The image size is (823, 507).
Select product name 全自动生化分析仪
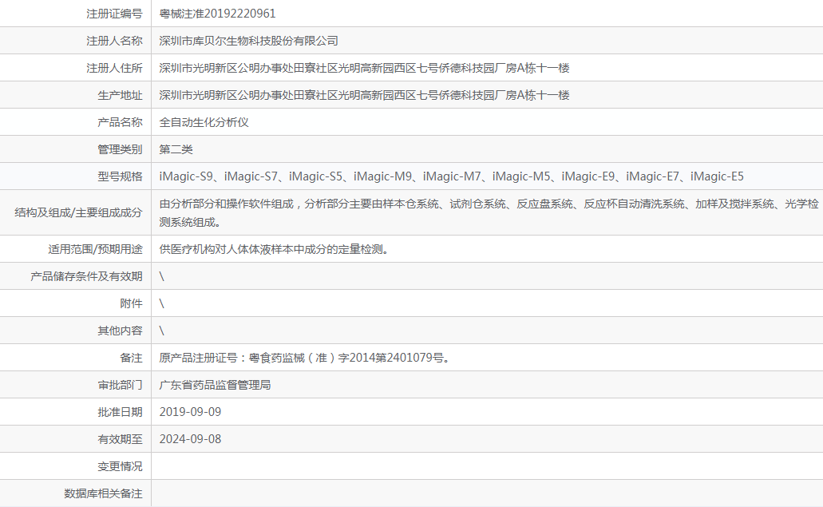204,122
